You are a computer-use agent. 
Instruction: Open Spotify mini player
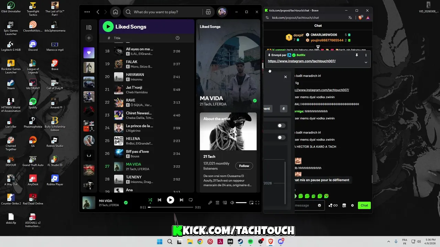tap(251, 203)
